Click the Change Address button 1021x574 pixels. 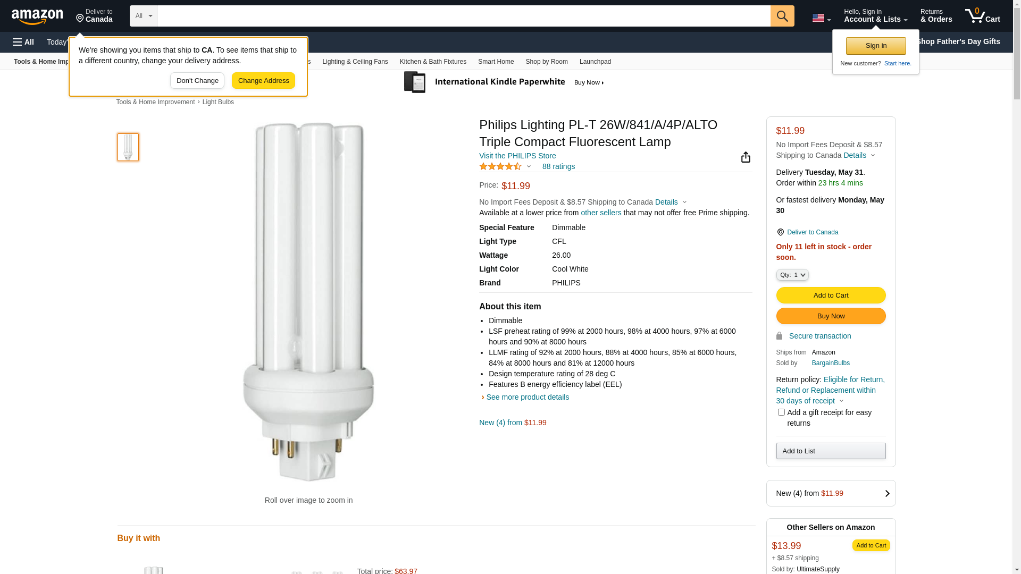pyautogui.click(x=263, y=81)
